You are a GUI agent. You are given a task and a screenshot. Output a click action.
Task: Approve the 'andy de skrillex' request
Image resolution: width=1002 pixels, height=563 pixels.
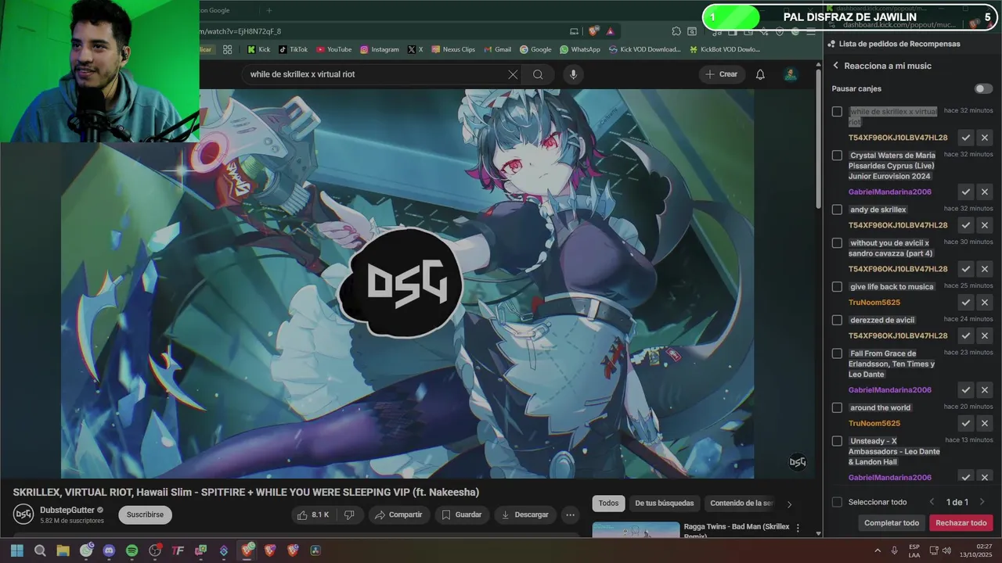click(966, 225)
